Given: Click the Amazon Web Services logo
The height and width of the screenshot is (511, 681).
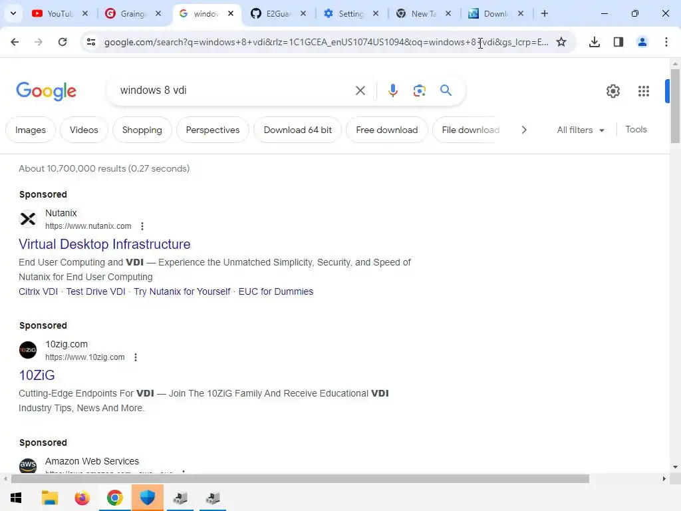Looking at the screenshot, I should [28, 465].
